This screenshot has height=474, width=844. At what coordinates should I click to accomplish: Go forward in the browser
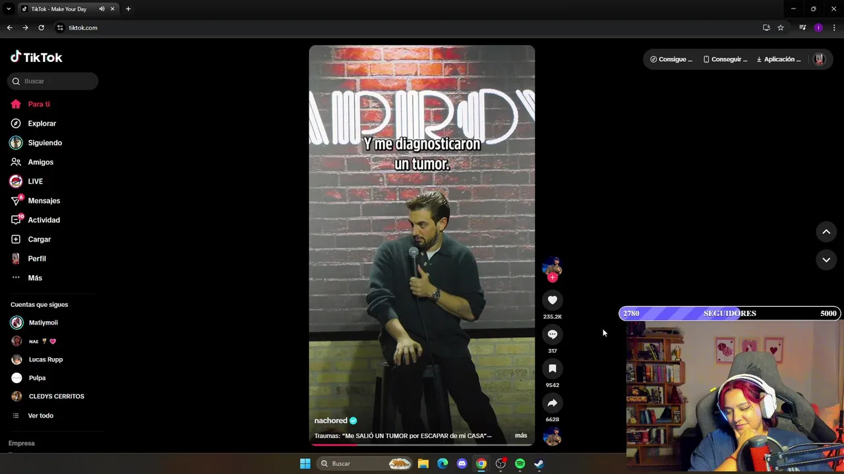[25, 28]
